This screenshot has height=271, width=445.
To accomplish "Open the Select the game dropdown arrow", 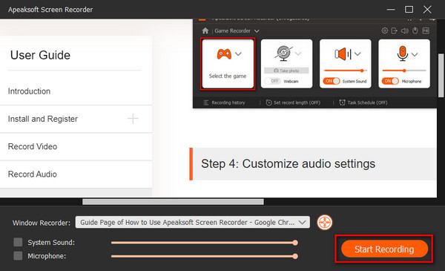I will click(238, 53).
